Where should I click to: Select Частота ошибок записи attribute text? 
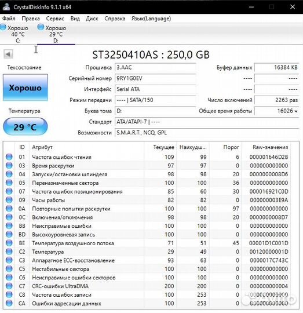[x=61, y=295]
